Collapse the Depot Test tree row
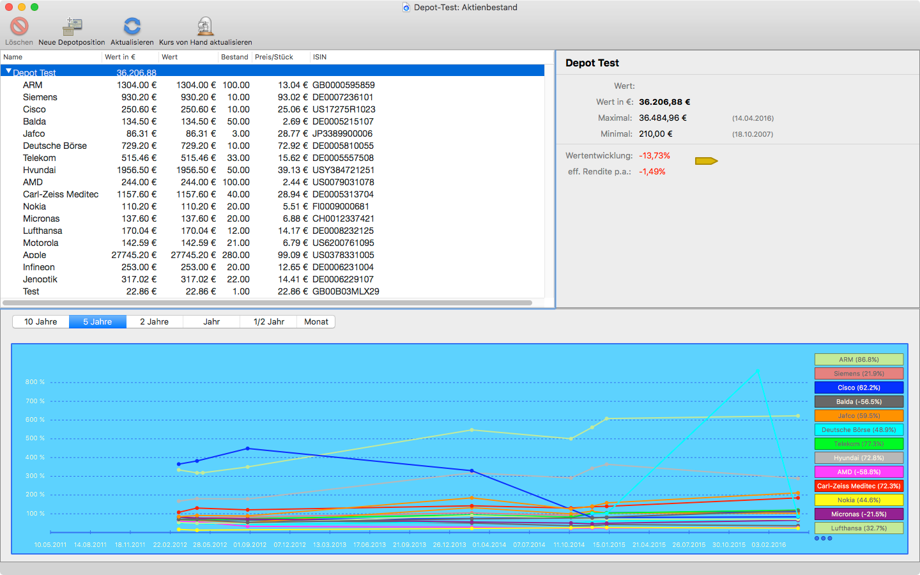 [8, 72]
